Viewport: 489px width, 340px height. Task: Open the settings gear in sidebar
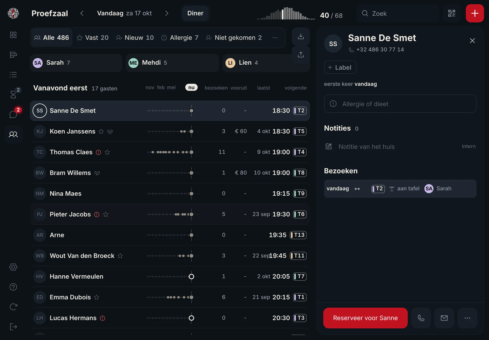tap(13, 267)
